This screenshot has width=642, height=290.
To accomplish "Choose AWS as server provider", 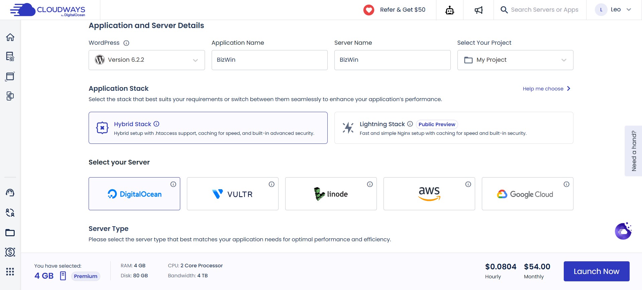I will tap(429, 194).
